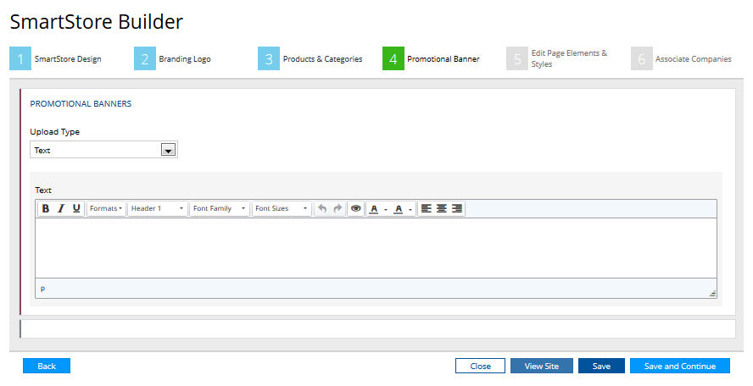
Task: Center align the banner text
Action: point(442,208)
